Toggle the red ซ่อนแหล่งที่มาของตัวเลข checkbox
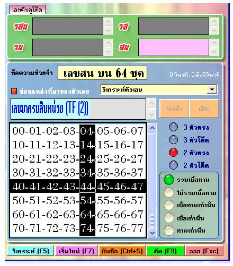The width and height of the screenshot is (233, 266). [x=14, y=91]
